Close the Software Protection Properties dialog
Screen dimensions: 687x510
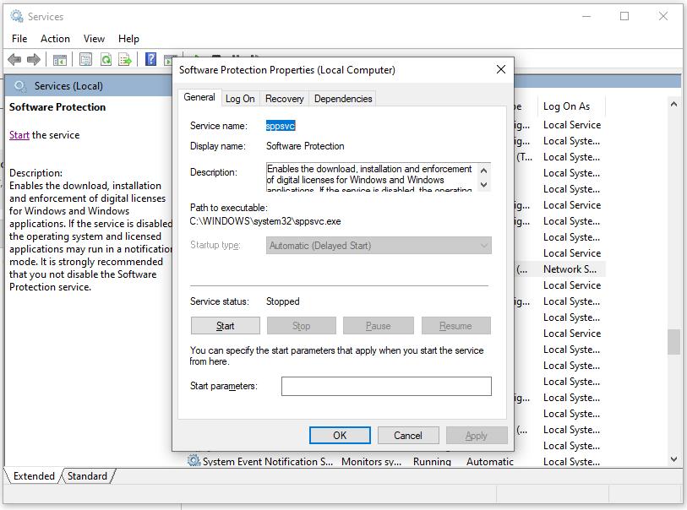point(500,70)
